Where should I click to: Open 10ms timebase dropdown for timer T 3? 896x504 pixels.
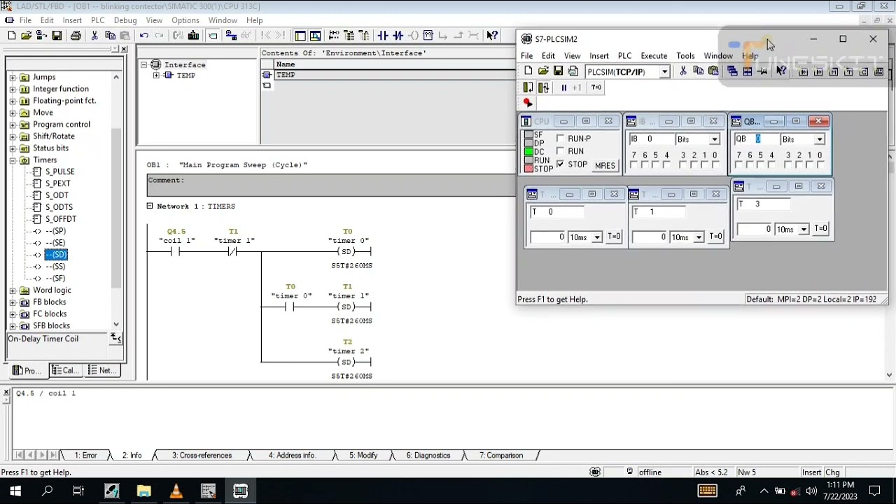pos(804,230)
